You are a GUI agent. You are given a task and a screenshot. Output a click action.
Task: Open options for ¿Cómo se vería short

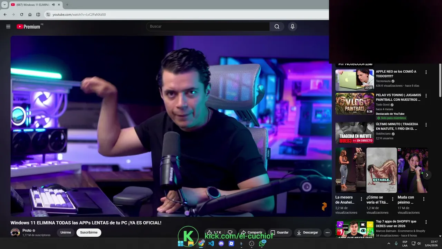tap(393, 199)
